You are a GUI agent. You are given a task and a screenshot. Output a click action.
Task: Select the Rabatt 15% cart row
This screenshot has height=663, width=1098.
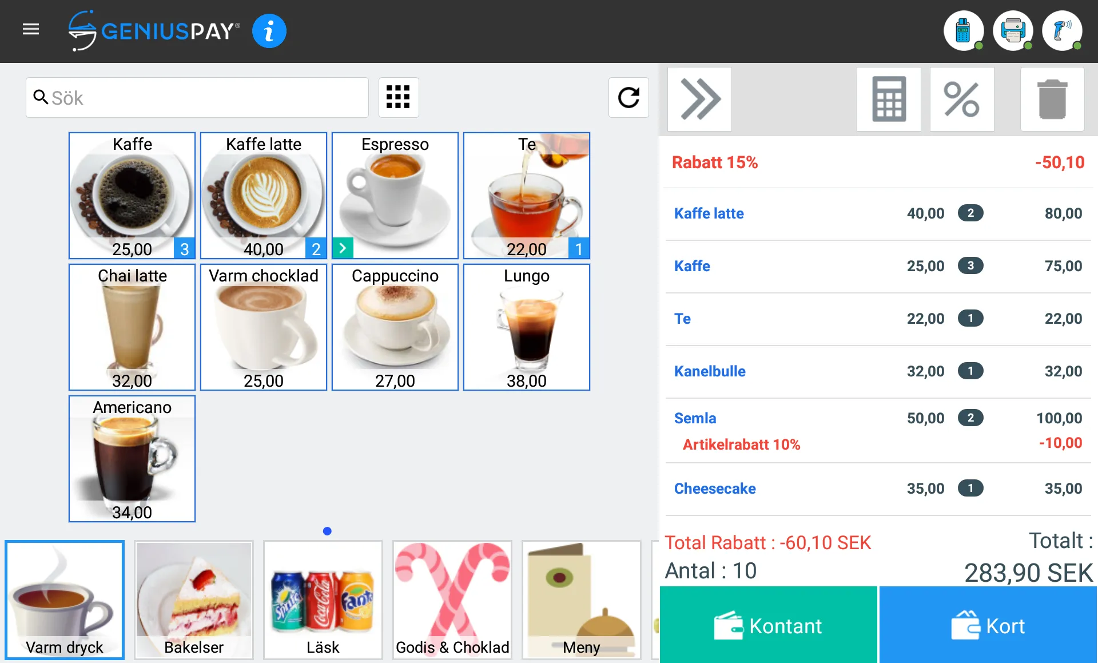pyautogui.click(x=878, y=162)
